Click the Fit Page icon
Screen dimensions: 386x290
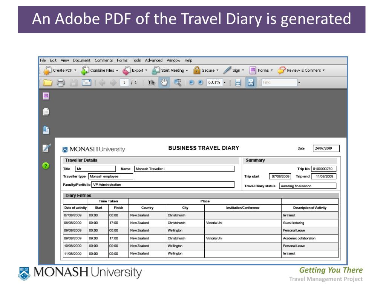pos(251,83)
